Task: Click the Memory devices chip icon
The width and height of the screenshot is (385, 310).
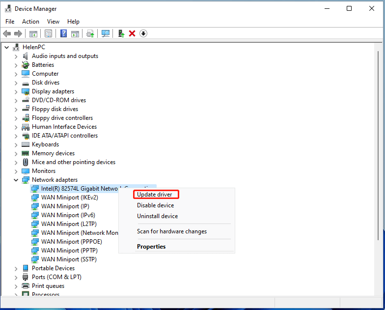Action: tap(26, 153)
